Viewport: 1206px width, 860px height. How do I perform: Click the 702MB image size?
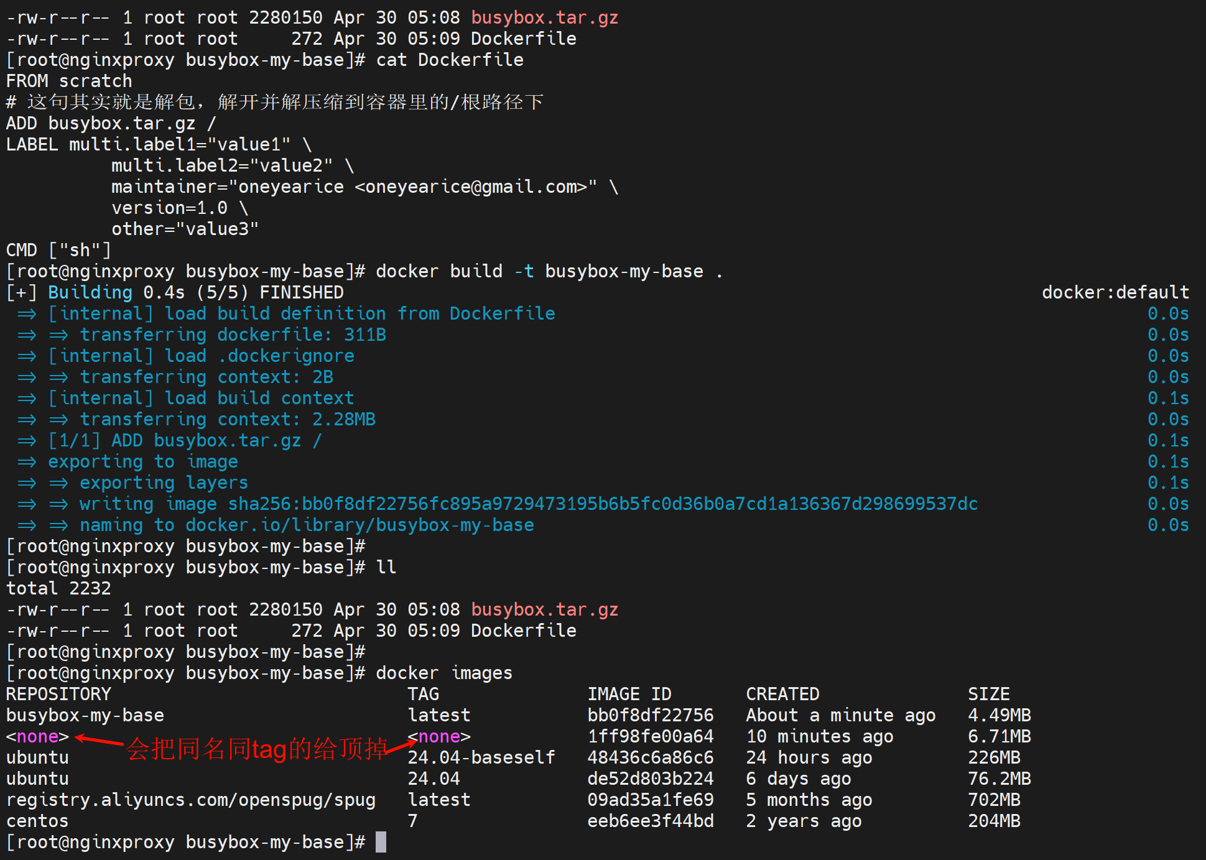994,800
